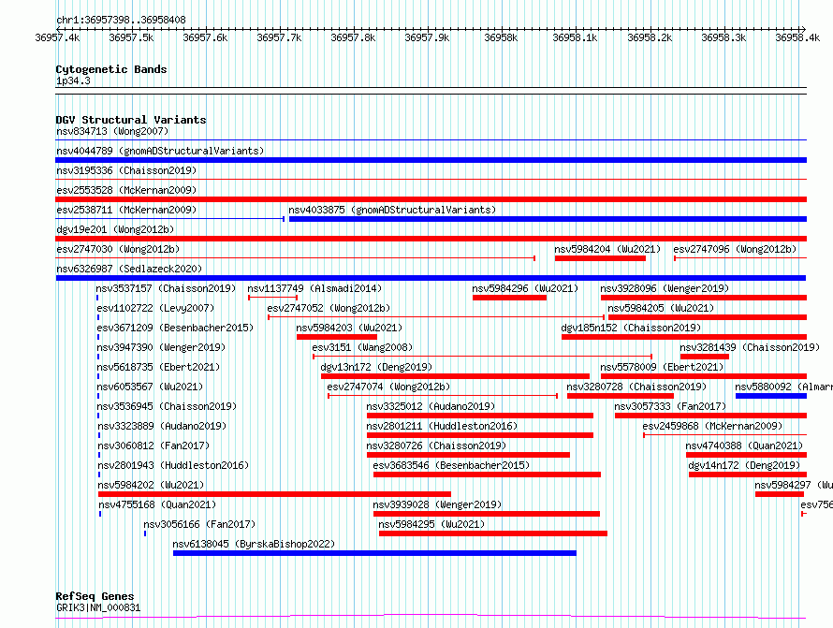
Task: Open variant nsv834713 (Wong2007)
Action: click(x=112, y=131)
